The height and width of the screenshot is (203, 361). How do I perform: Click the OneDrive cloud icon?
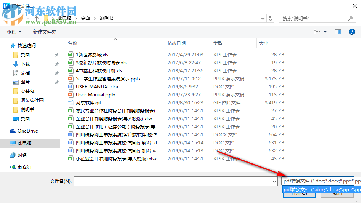pyautogui.click(x=13, y=131)
